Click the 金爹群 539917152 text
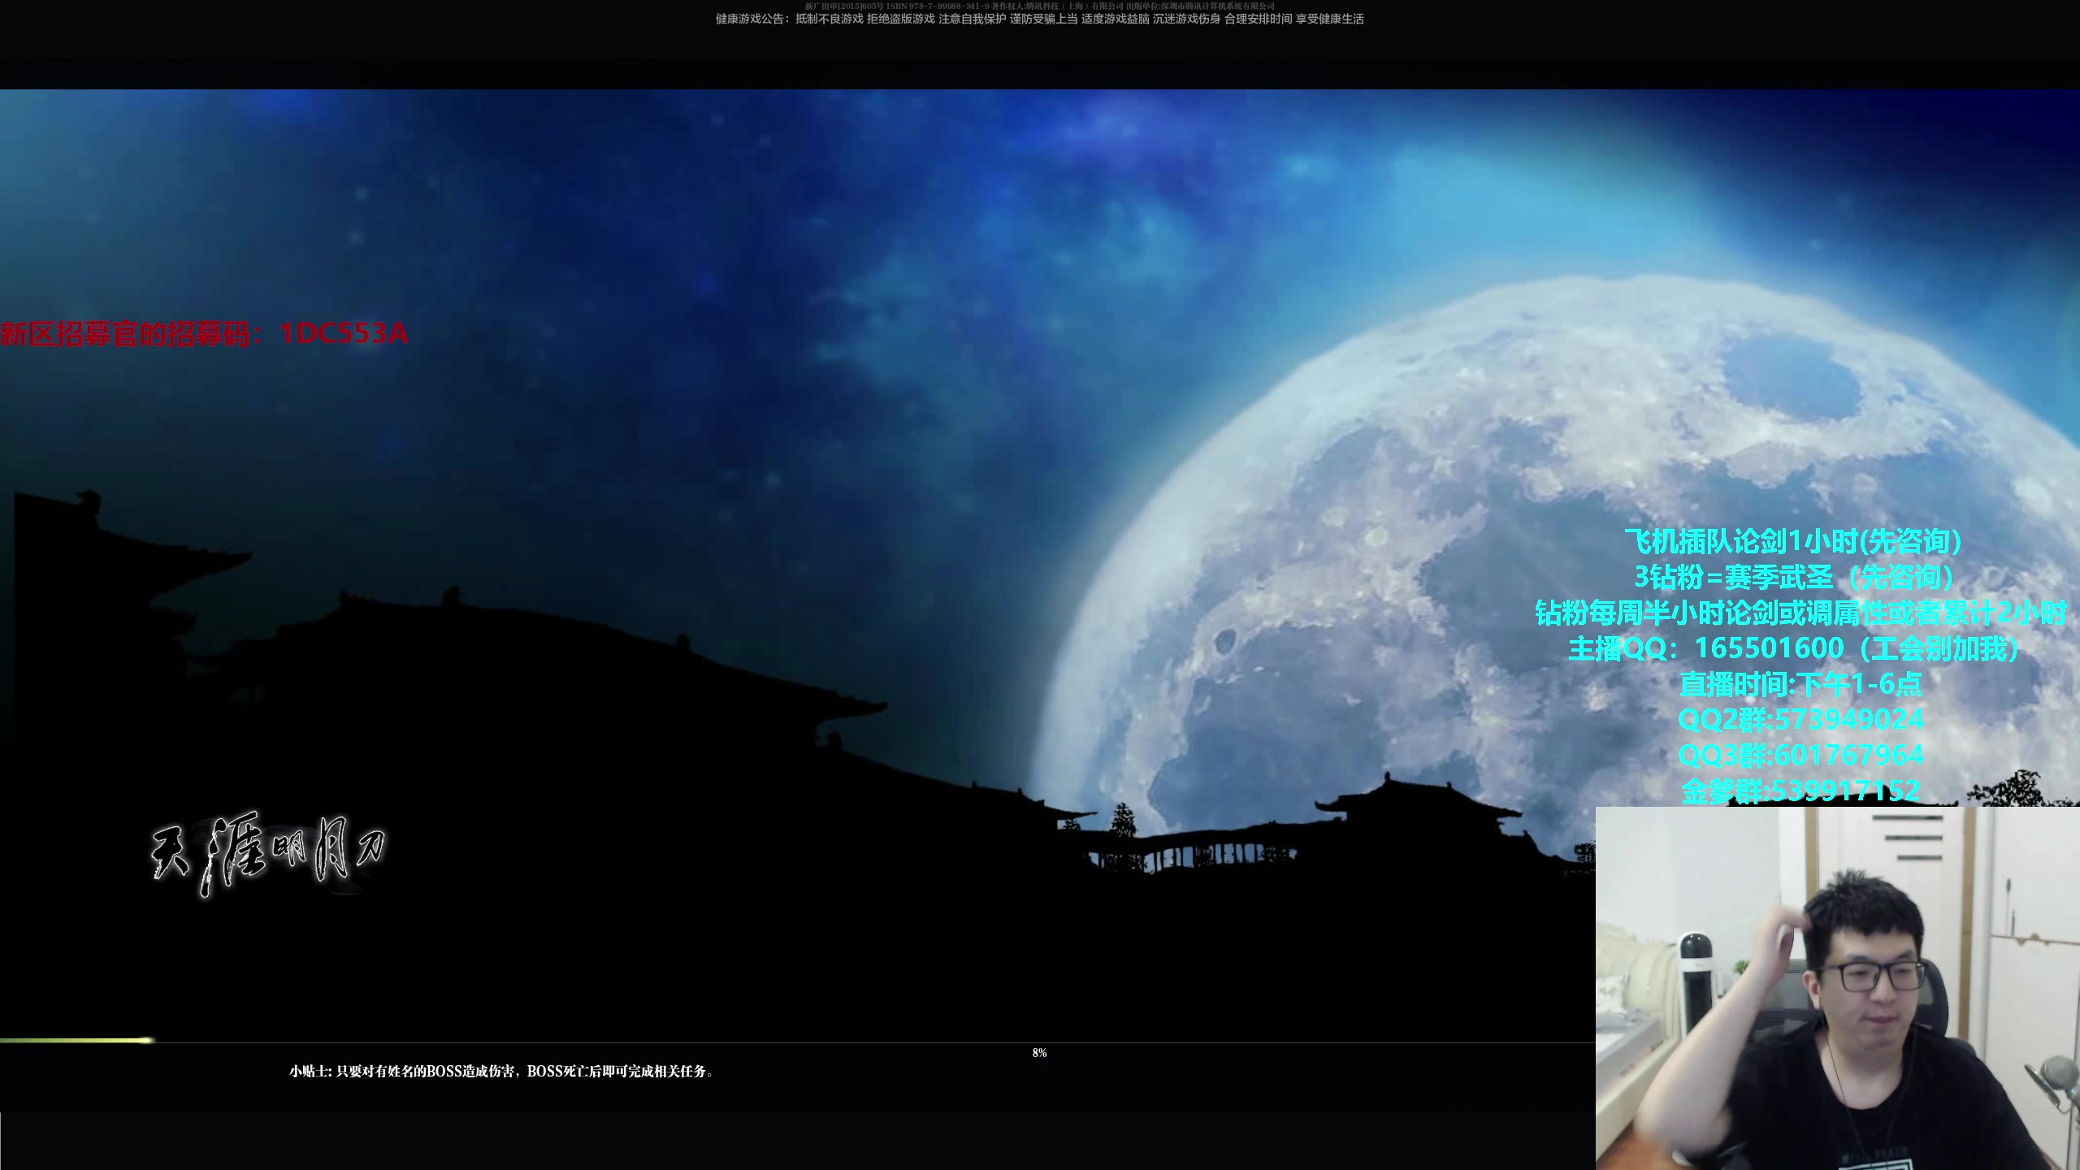 click(x=1800, y=791)
